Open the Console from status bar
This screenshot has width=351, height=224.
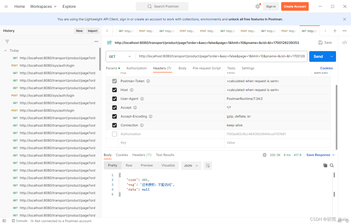[x=20, y=221]
